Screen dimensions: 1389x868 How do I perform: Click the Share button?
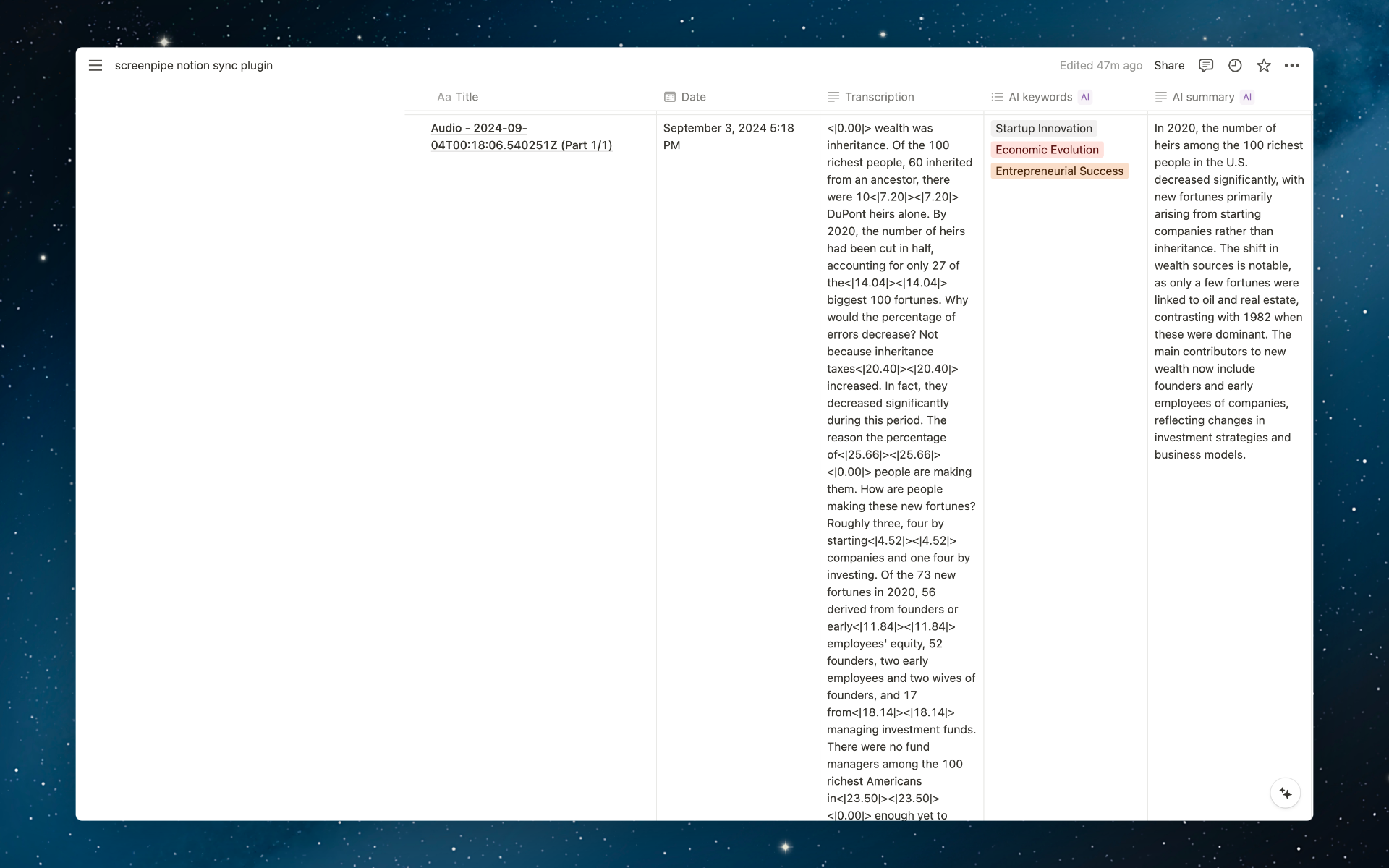tap(1168, 65)
